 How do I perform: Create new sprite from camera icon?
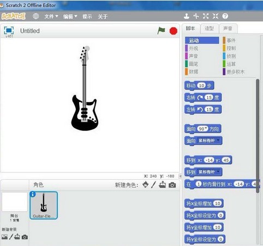[172, 185]
